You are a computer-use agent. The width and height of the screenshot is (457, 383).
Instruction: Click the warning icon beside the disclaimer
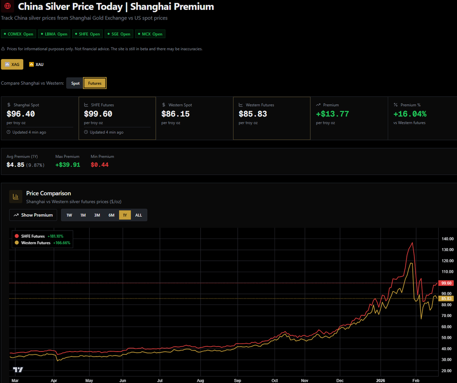coord(3,49)
